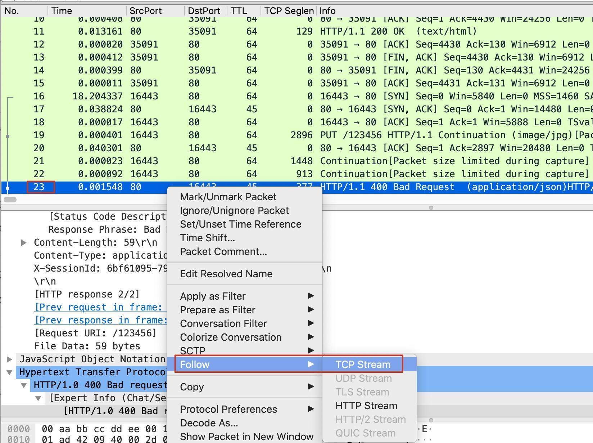This screenshot has height=443, width=593.
Task: Expand JavaScript Object Notation section
Action: pyautogui.click(x=9, y=359)
